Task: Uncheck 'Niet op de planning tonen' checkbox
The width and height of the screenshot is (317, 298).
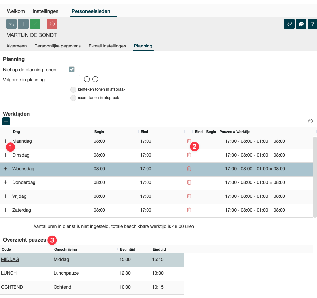Action: coord(72,69)
